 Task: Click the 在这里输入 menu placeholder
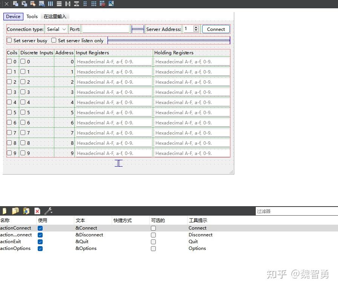tap(55, 16)
